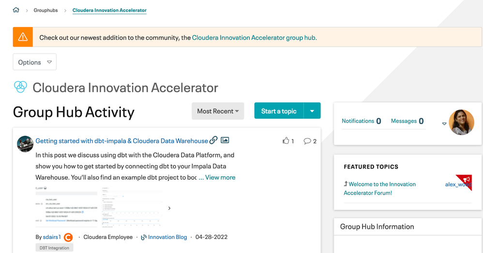Open the Notifications link
Viewport: 483px width, 253px height.
pyautogui.click(x=358, y=121)
